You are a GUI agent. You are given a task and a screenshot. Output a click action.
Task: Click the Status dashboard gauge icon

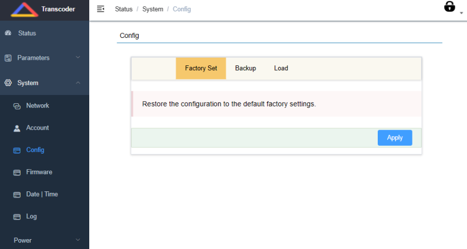tap(8, 33)
